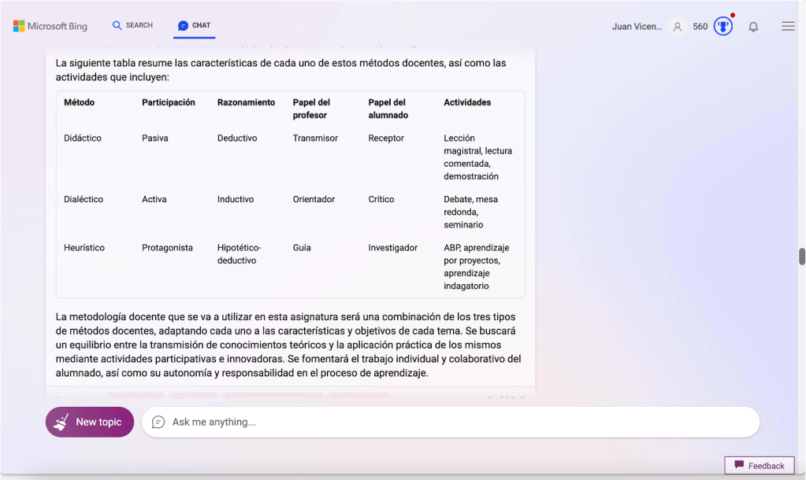Image resolution: width=806 pixels, height=480 pixels.
Task: Click the chat bubble icon beside CHAT
Action: (183, 26)
